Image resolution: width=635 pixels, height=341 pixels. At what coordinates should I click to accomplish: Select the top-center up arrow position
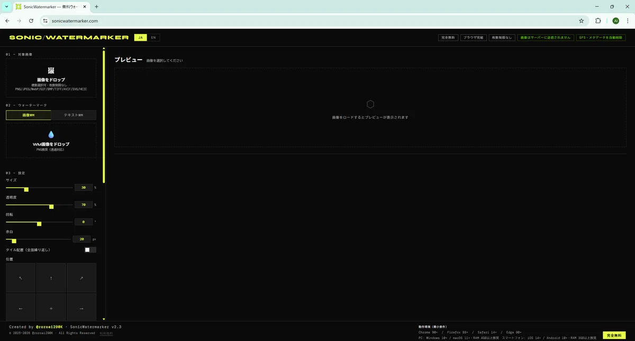click(x=51, y=278)
